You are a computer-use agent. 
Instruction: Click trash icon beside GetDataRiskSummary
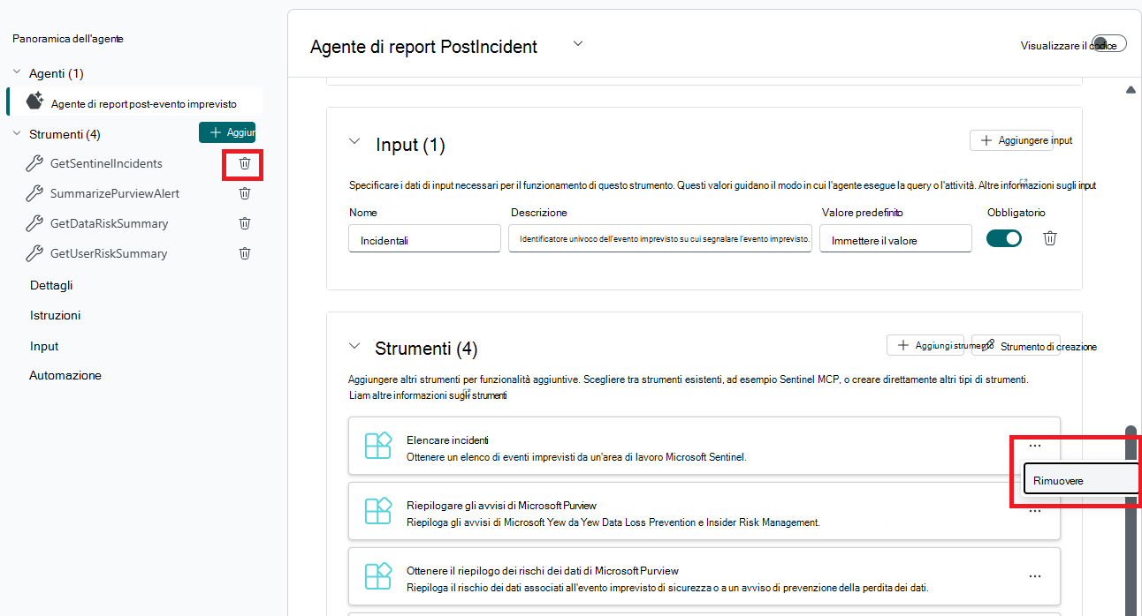pyautogui.click(x=245, y=223)
